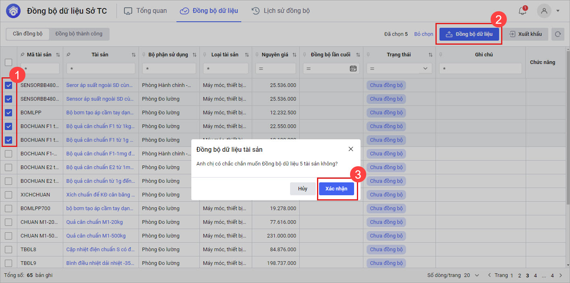This screenshot has height=283, width=570.
Task: Toggle the select-all header checkbox
Action: tap(8, 62)
